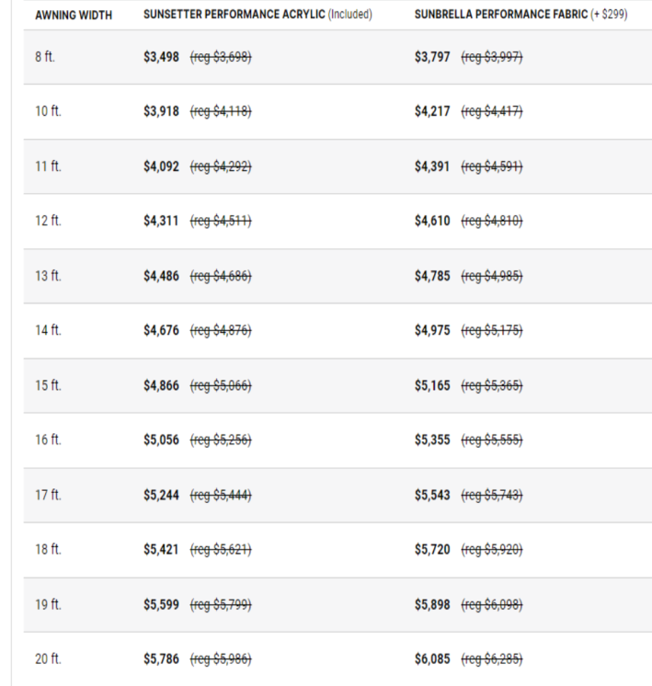Screen dimensions: 652x686
Task: Select the 20 ft. width label
Action: coord(49,659)
